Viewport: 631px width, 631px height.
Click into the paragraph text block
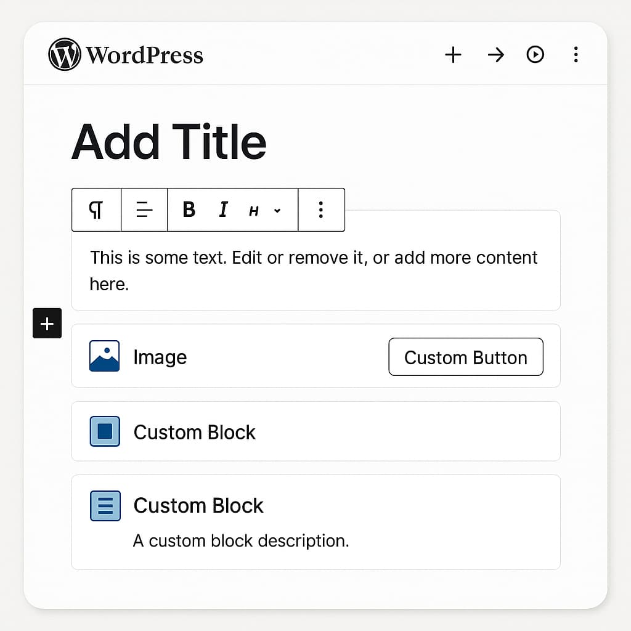pyautogui.click(x=314, y=270)
